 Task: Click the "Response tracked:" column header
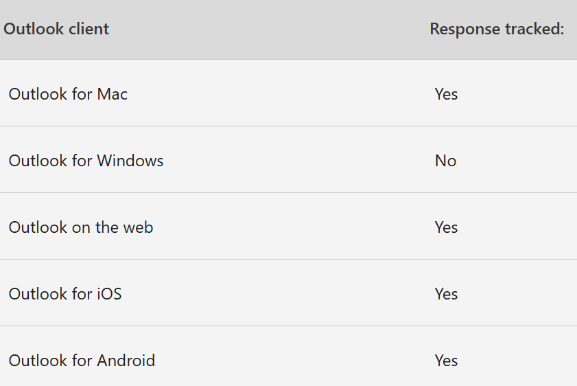(497, 29)
